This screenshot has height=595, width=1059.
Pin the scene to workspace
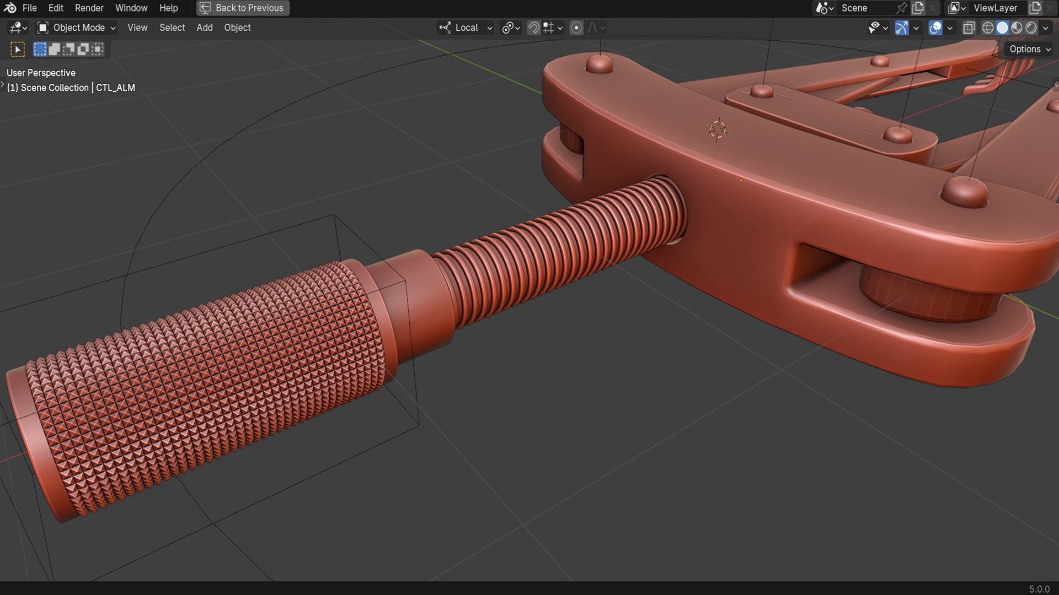point(902,8)
